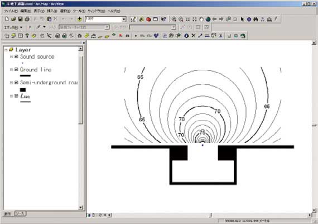Click the Save diskette icon

pos(20,19)
